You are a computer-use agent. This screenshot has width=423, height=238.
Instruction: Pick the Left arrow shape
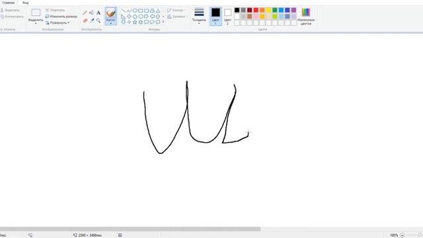(x=152, y=17)
